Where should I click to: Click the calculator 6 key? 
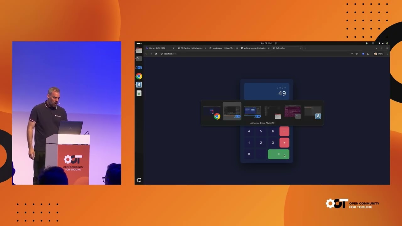tap(273, 131)
